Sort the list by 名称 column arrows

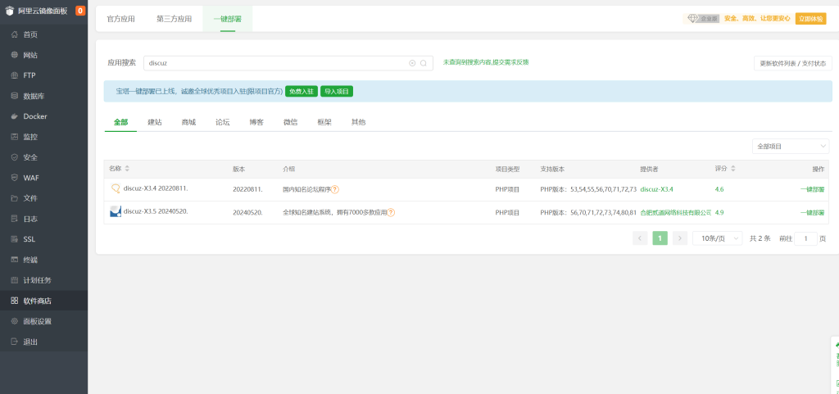[127, 169]
